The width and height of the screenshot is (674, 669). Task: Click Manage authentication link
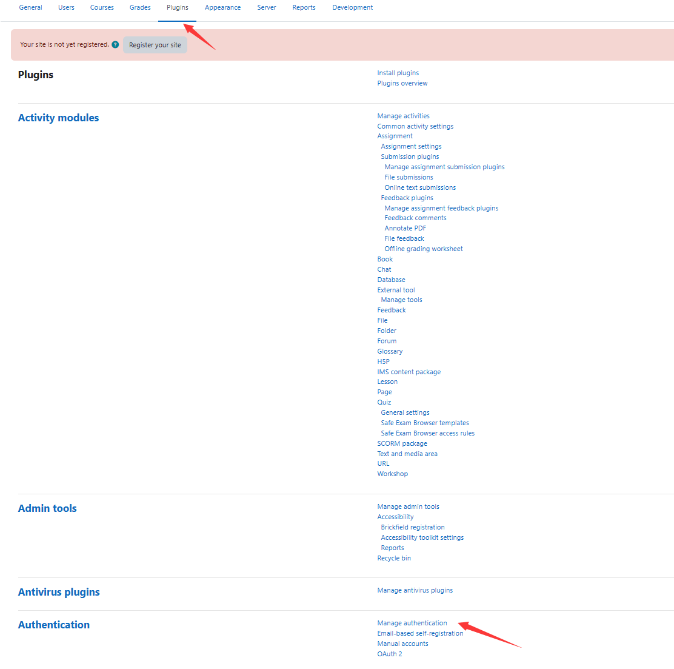tap(412, 624)
